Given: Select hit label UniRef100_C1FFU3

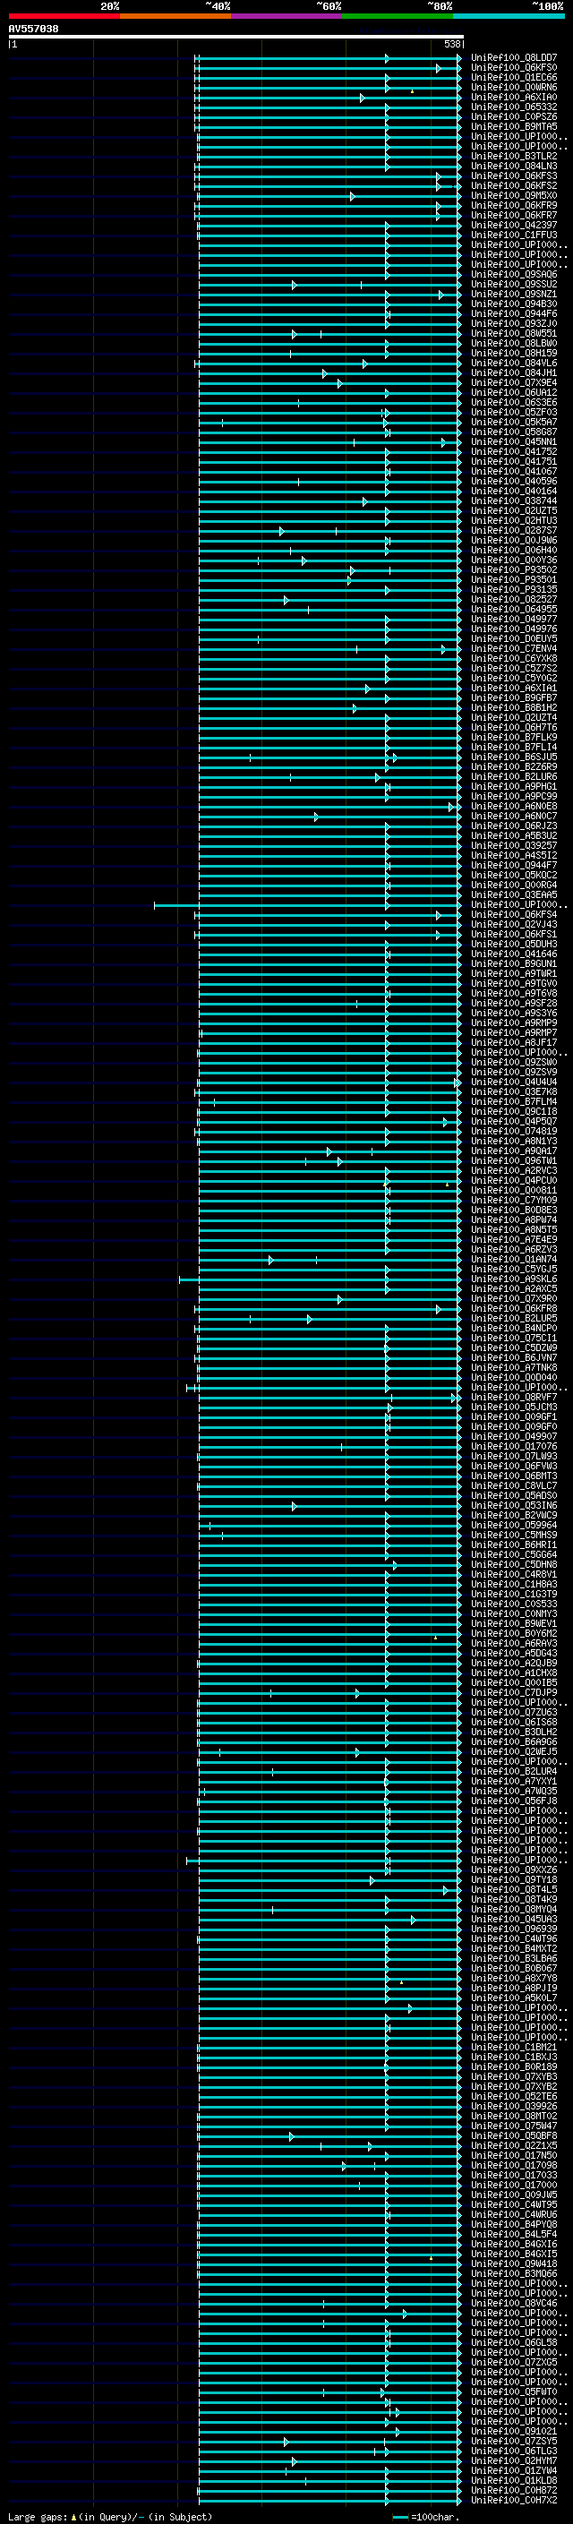Looking at the screenshot, I should (514, 235).
